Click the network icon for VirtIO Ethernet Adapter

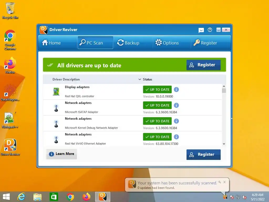pyautogui.click(x=56, y=140)
